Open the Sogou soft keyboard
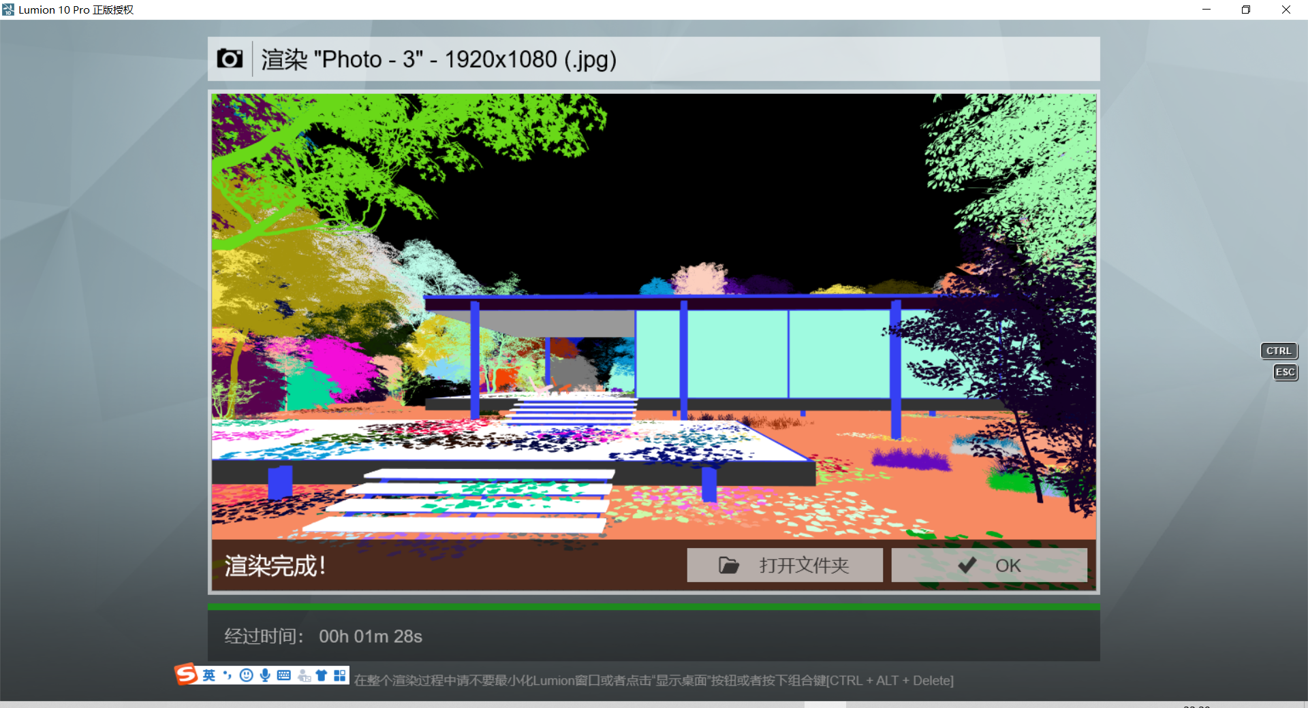The width and height of the screenshot is (1308, 708). pyautogui.click(x=284, y=675)
